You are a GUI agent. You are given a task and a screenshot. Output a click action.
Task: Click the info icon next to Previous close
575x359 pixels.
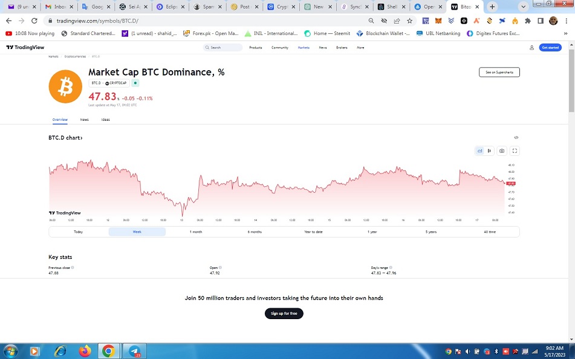[x=73, y=267]
